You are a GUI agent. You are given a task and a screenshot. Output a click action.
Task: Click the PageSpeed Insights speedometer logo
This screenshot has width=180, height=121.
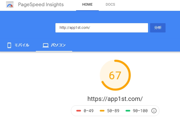(10, 5)
